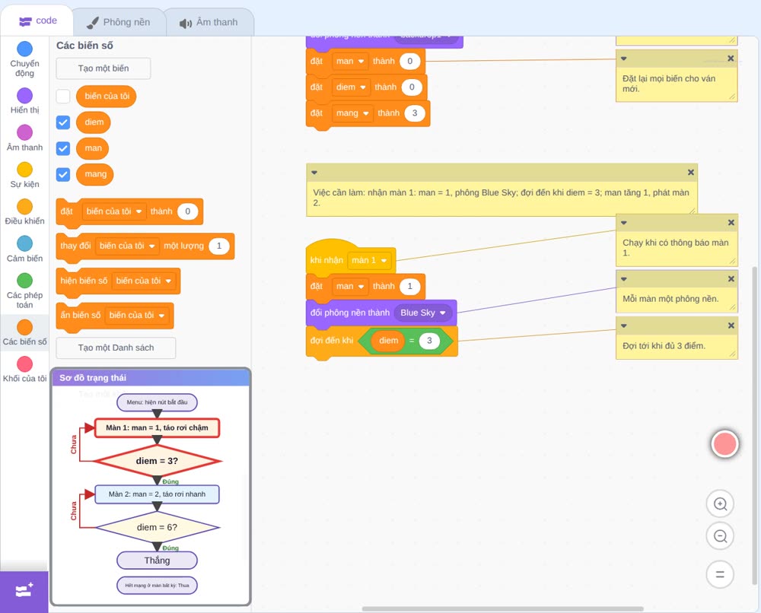Zoom in the code workspace

720,504
